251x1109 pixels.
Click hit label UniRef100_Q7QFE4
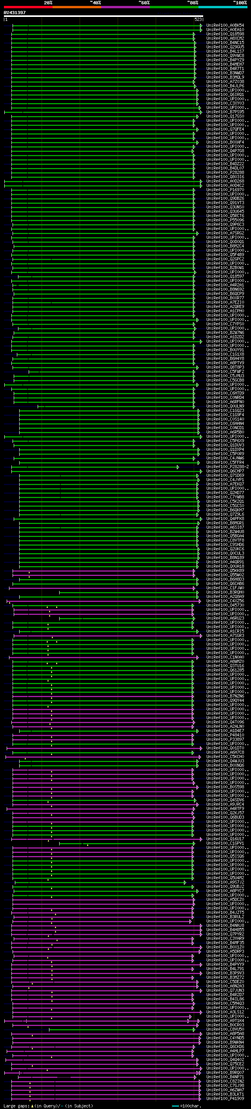pos(225,129)
